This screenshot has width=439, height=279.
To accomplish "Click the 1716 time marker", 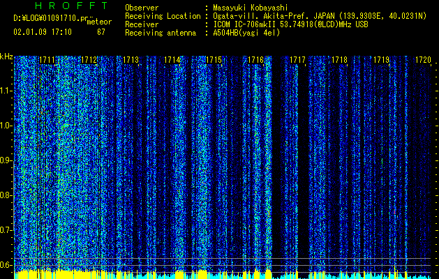I will tap(256, 60).
